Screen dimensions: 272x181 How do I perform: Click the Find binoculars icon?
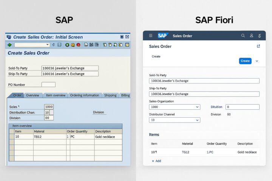[91, 45]
